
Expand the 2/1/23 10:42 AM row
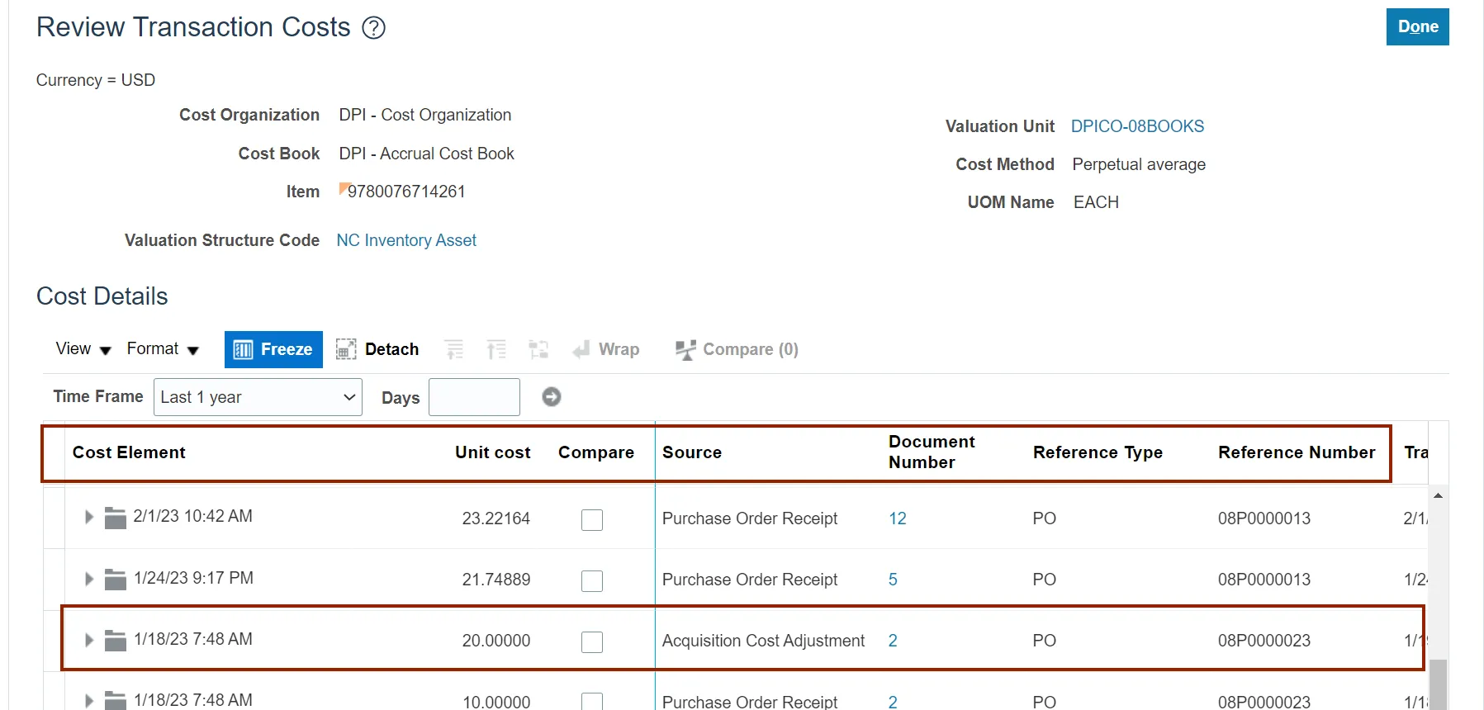pyautogui.click(x=89, y=517)
